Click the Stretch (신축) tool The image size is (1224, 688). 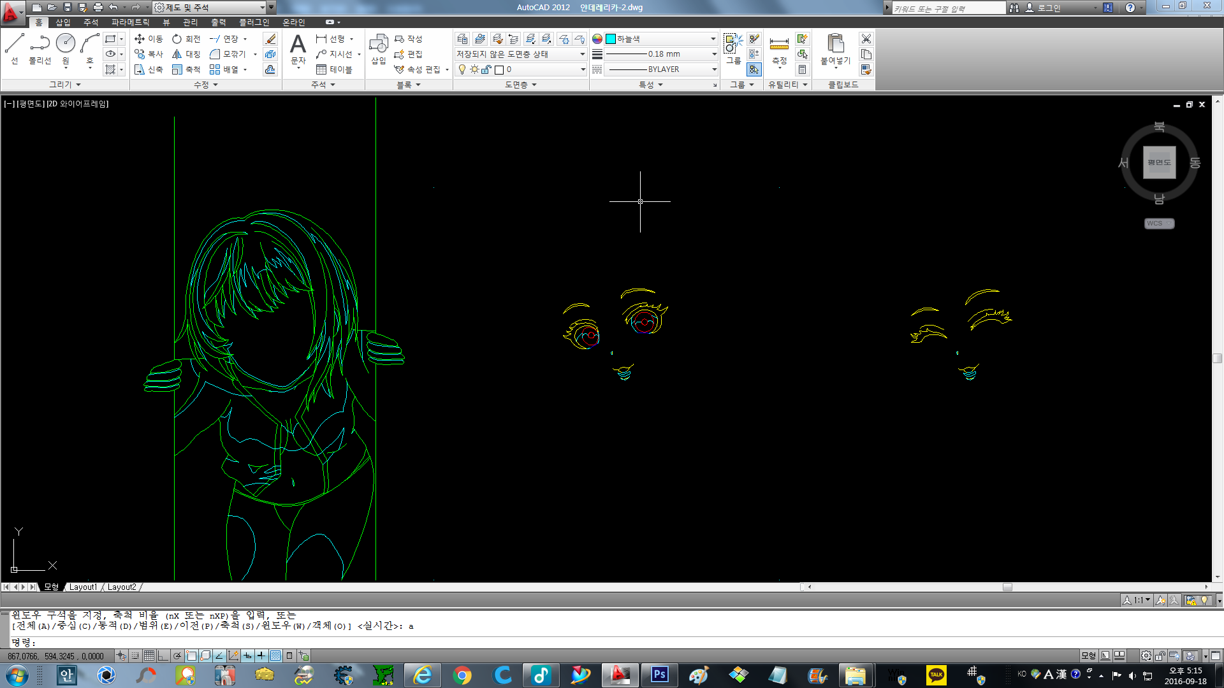click(149, 69)
